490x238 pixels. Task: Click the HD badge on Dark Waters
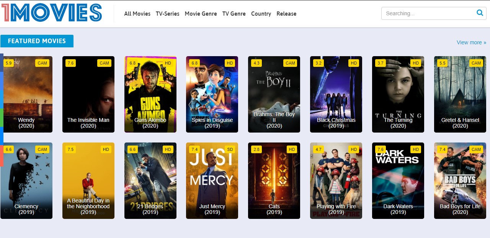tap(416, 149)
